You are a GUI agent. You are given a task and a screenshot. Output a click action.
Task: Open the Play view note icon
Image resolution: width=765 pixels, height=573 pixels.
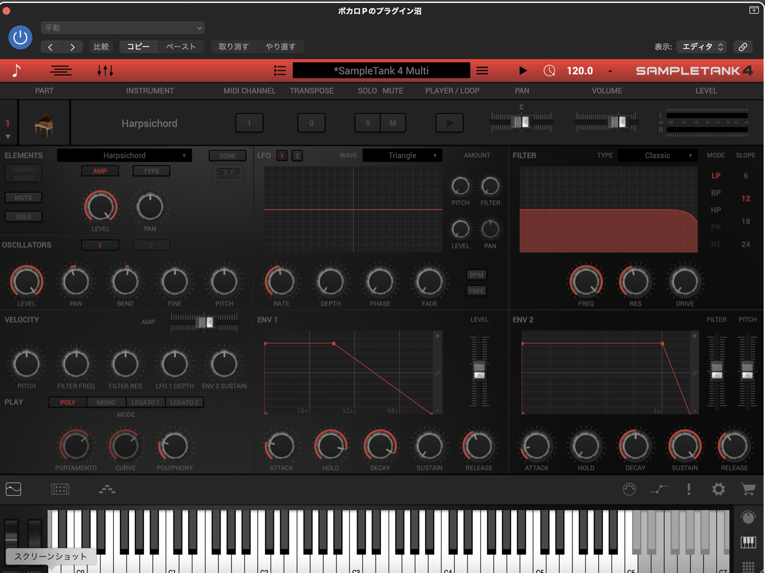click(x=17, y=71)
